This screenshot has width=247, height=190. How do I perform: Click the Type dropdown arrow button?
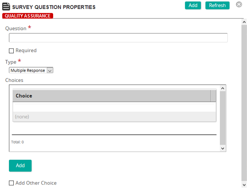pos(50,71)
